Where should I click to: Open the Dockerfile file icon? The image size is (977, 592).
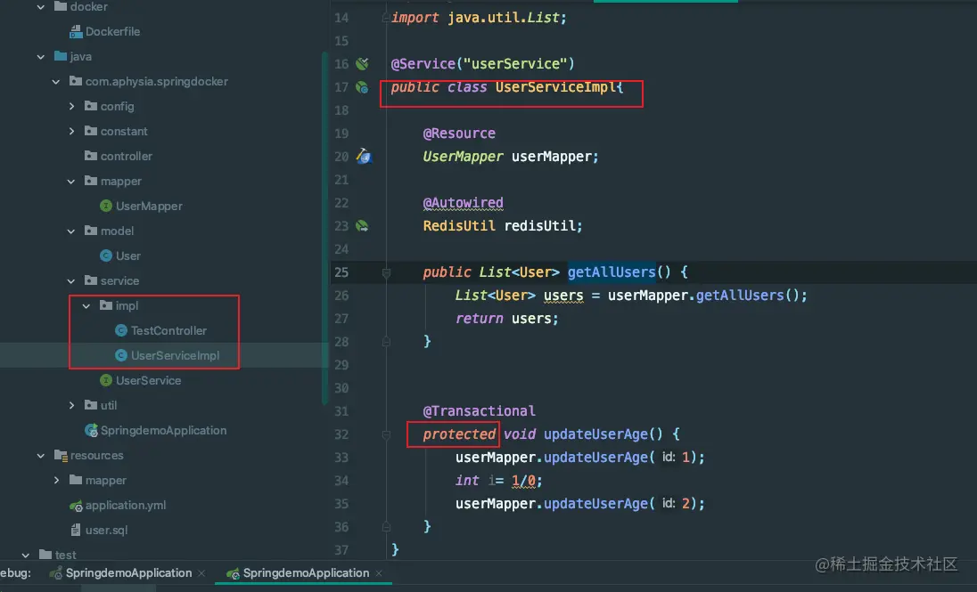pos(76,31)
